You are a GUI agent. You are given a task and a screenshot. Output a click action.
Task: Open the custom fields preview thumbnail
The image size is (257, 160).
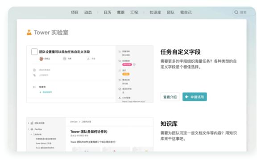click(90, 74)
